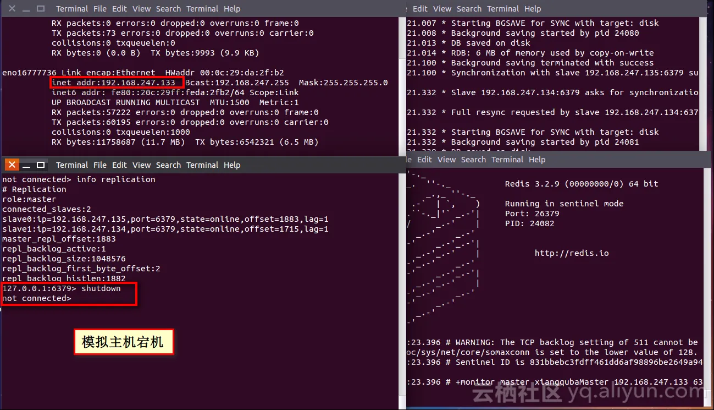Open Terminal menu in sentinel terminal window

(507, 160)
